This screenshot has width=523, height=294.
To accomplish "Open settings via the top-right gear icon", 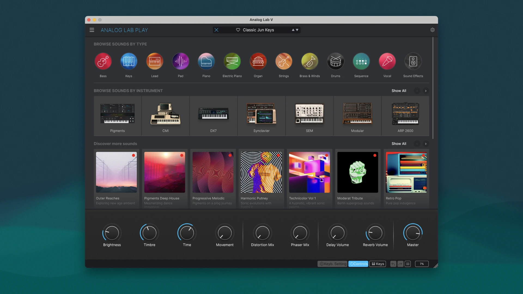I will click(432, 30).
